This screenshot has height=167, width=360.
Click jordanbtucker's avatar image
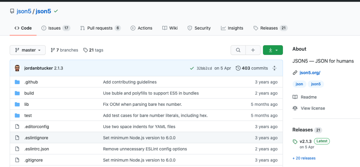(x=17, y=68)
